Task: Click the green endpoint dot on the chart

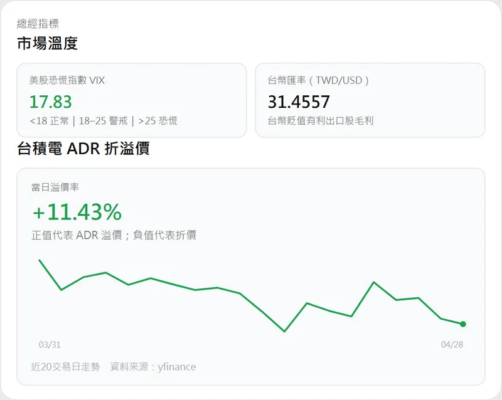Action: tap(463, 324)
